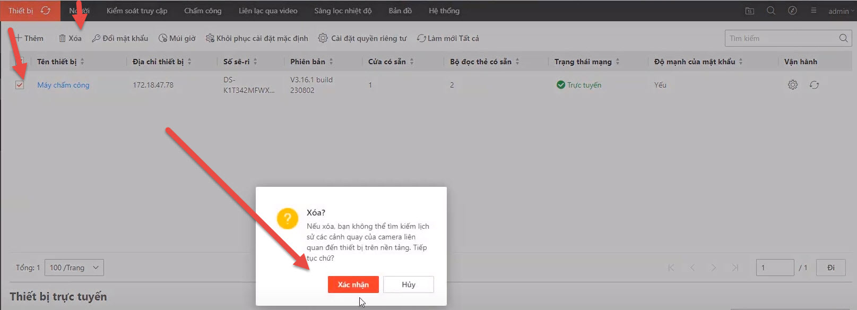Click the magnifier icon in top bar
The image size is (857, 310).
coord(771,11)
